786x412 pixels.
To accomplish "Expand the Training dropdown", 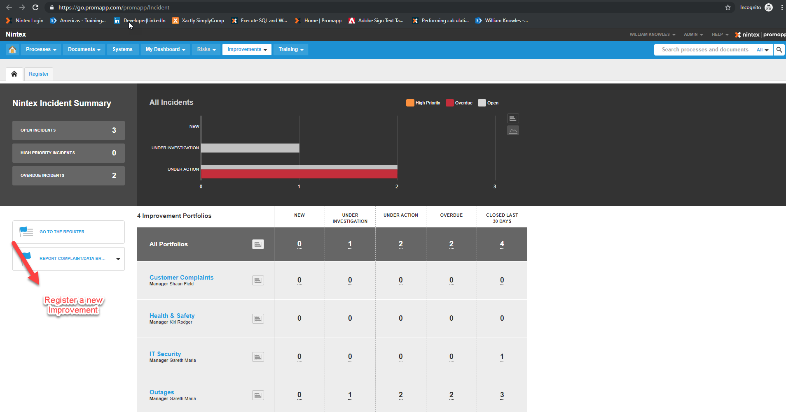I will (291, 49).
